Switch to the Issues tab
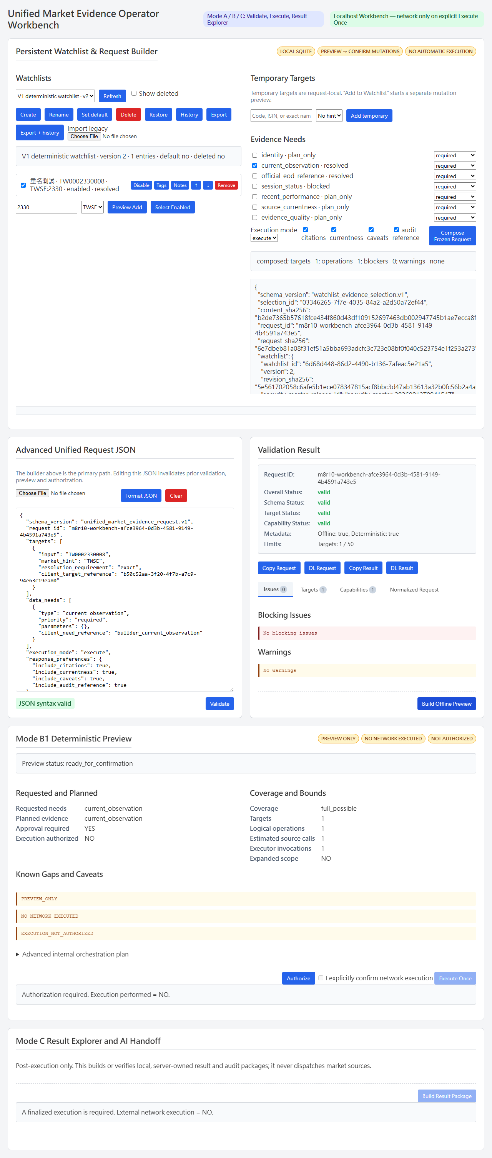 pyautogui.click(x=275, y=589)
